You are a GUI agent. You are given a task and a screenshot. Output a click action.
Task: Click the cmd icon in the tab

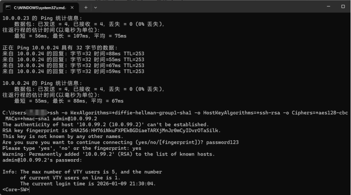coord(8,8)
